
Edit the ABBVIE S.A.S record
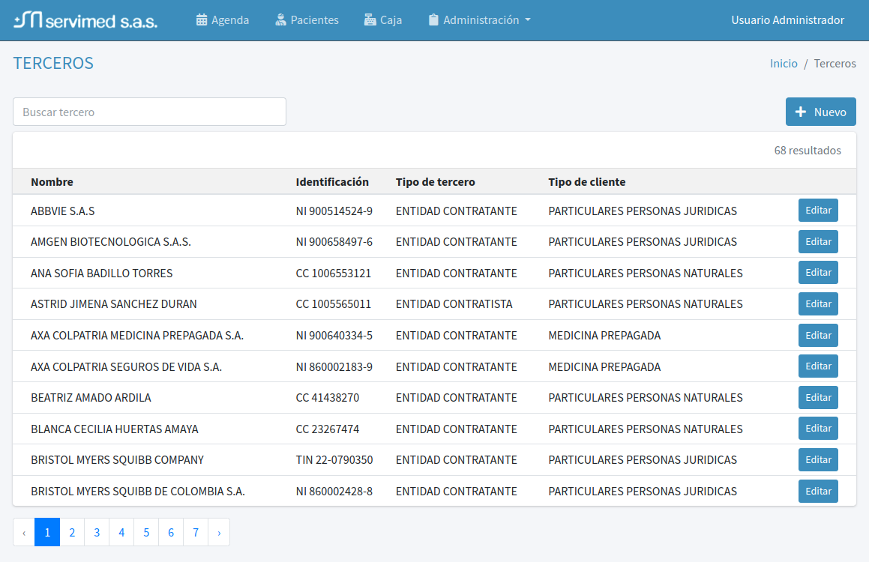pos(818,211)
